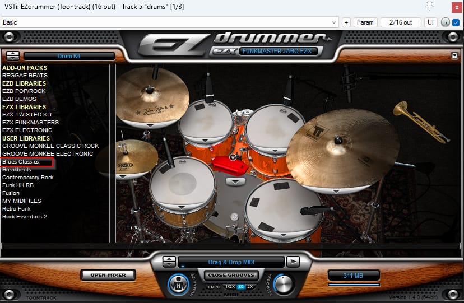Click the USER LIBRARIES heading
This screenshot has width=464, height=303.
click(26, 138)
